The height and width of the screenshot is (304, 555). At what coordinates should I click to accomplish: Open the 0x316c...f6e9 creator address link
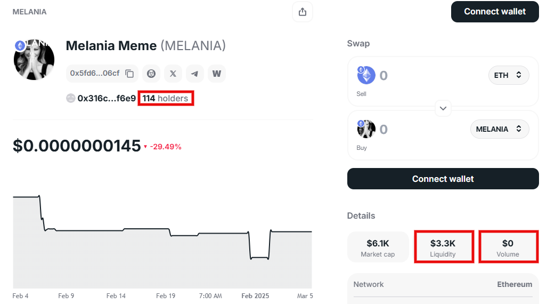[x=107, y=98]
